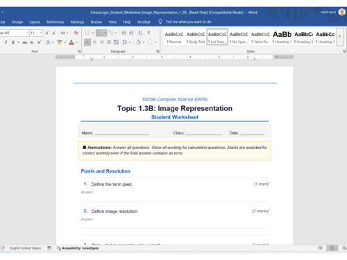Viewport: 347px width, 260px height.
Task: Apply the Heading 2 style
Action: coord(303,37)
